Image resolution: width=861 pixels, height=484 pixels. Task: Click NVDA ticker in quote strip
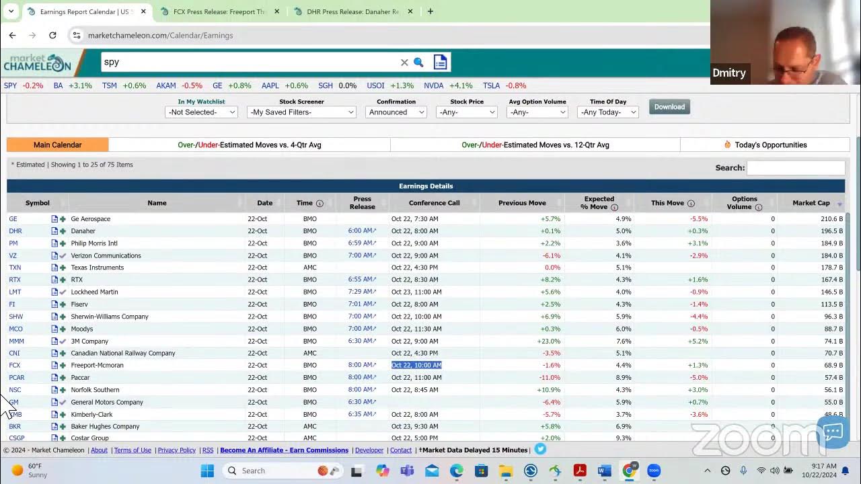click(434, 86)
